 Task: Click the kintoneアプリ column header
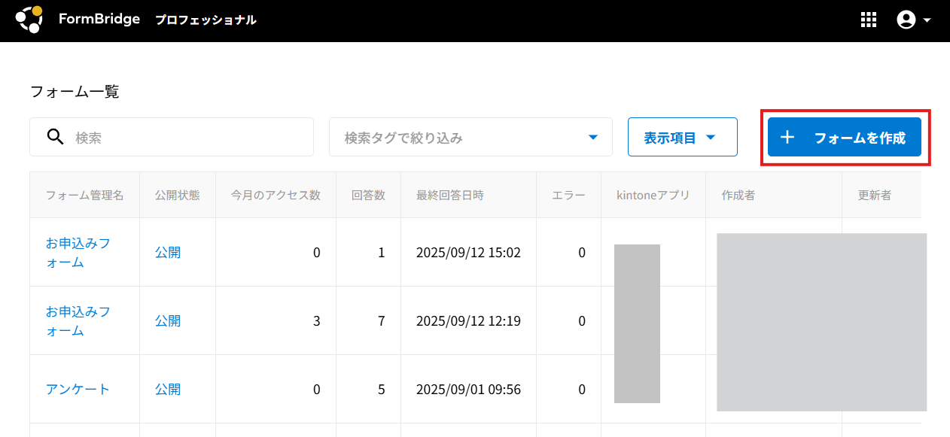[653, 195]
